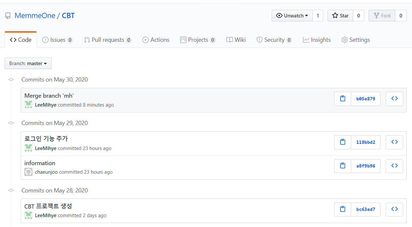Open commit hash 118bbd2

tap(366, 142)
